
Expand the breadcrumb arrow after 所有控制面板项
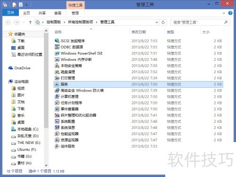(97, 22)
